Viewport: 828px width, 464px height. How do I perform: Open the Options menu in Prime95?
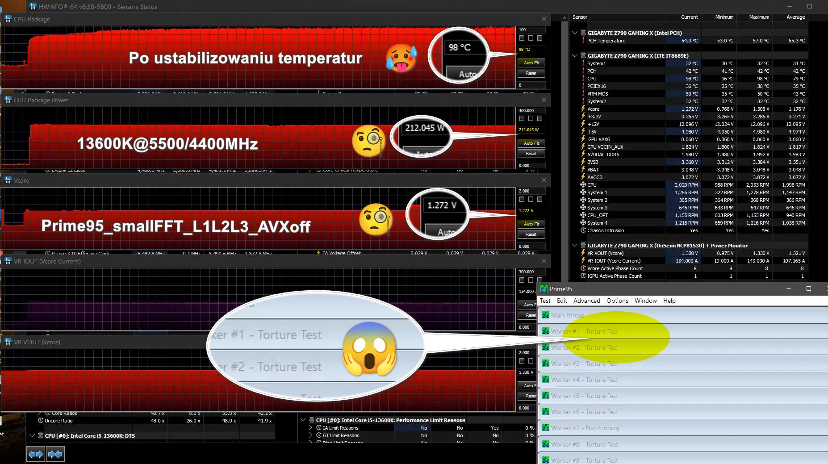[617, 301]
